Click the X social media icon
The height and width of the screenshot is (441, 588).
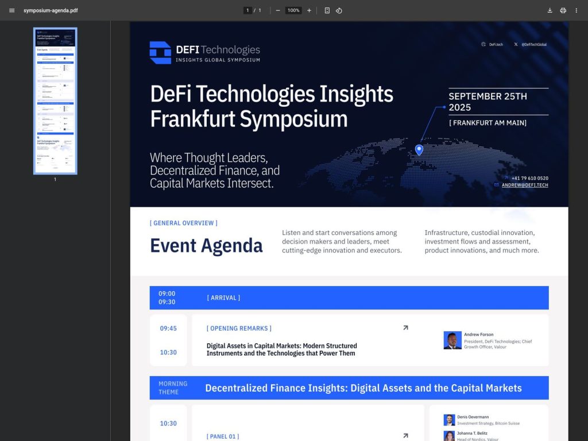pyautogui.click(x=516, y=44)
